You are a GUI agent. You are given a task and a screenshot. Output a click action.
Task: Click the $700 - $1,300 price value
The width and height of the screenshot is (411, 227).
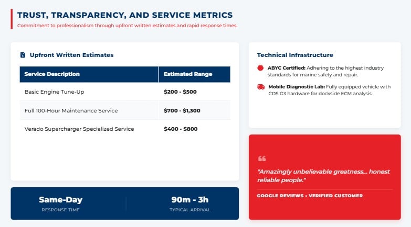(182, 110)
